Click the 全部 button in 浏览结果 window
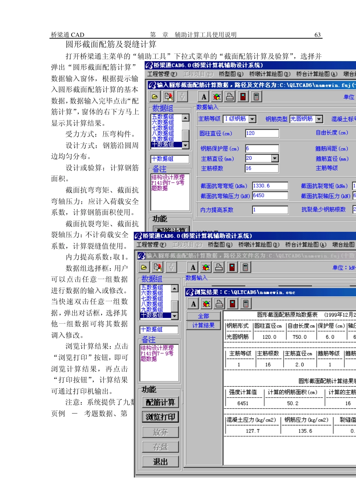 pos(203,316)
